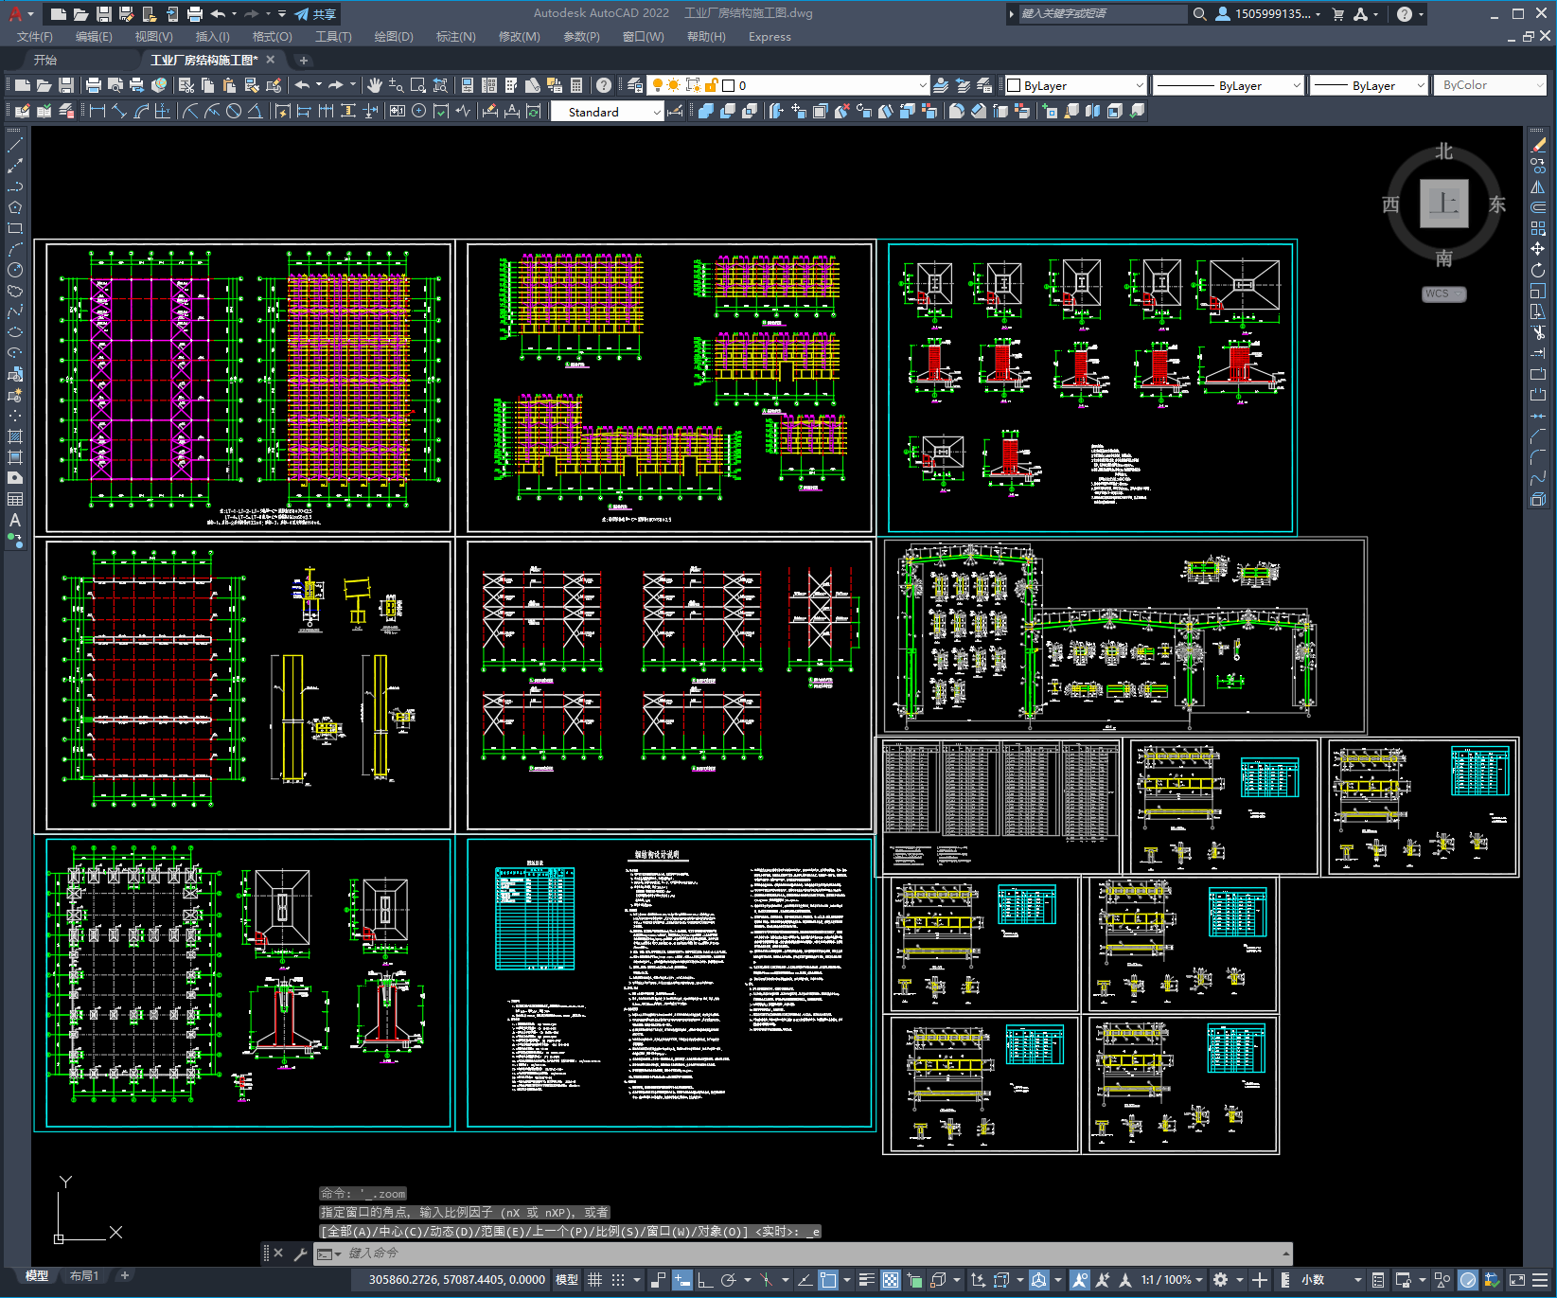Image resolution: width=1557 pixels, height=1298 pixels.
Task: Toggle transparency checkerboard in status bar
Action: tap(891, 1280)
